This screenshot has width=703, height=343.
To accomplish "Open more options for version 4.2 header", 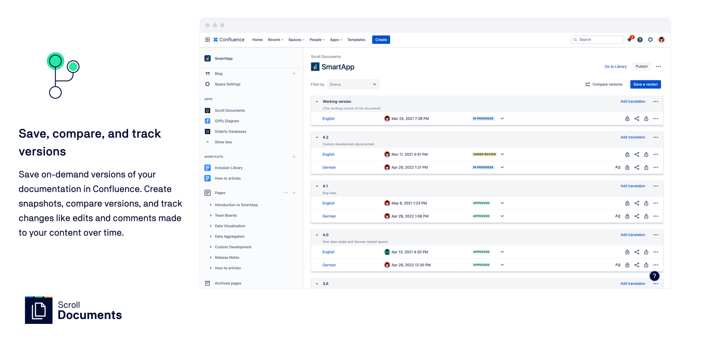I will (x=656, y=137).
